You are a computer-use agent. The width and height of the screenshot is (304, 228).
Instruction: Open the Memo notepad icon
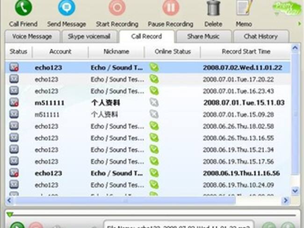[242, 8]
